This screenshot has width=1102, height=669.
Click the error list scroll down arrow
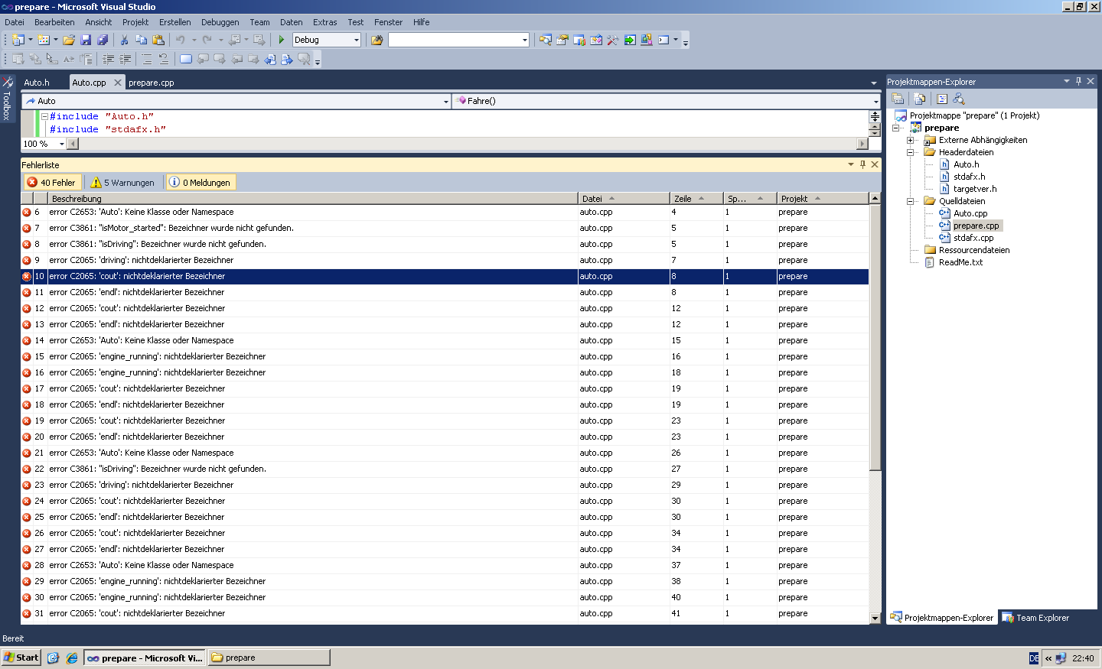(875, 619)
